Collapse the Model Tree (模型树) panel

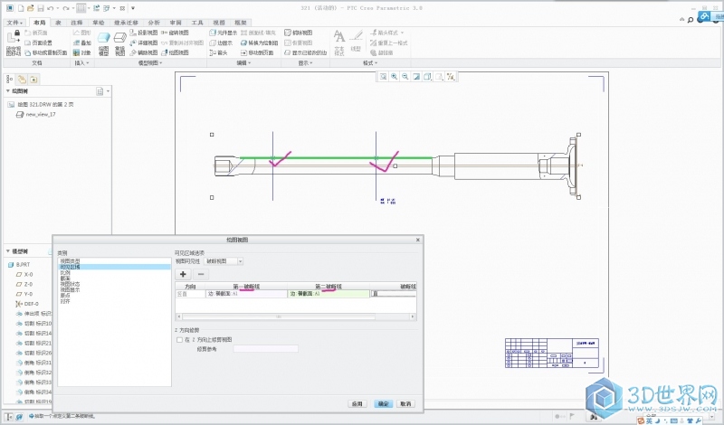(8, 251)
